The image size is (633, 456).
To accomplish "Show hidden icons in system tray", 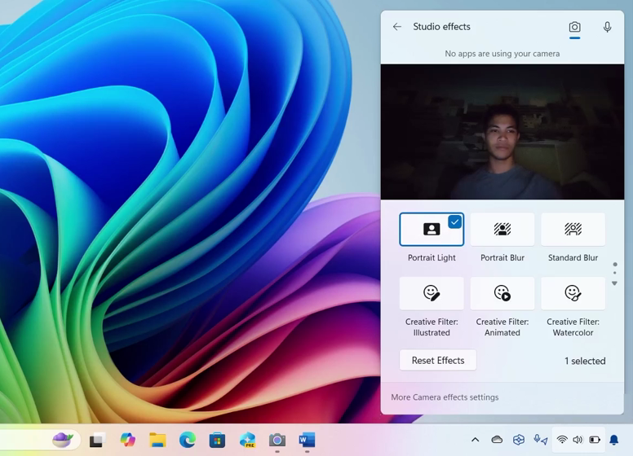I will 475,440.
